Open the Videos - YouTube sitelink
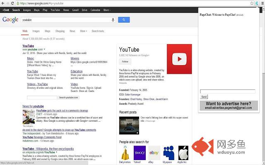Screen dimensions: 265x165 [37, 84]
